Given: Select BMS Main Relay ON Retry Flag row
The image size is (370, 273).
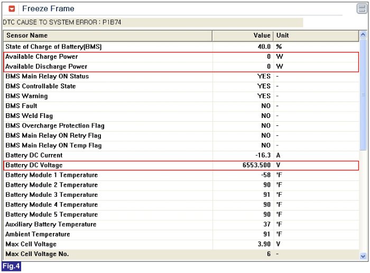Looking at the screenshot, I should (x=181, y=135).
